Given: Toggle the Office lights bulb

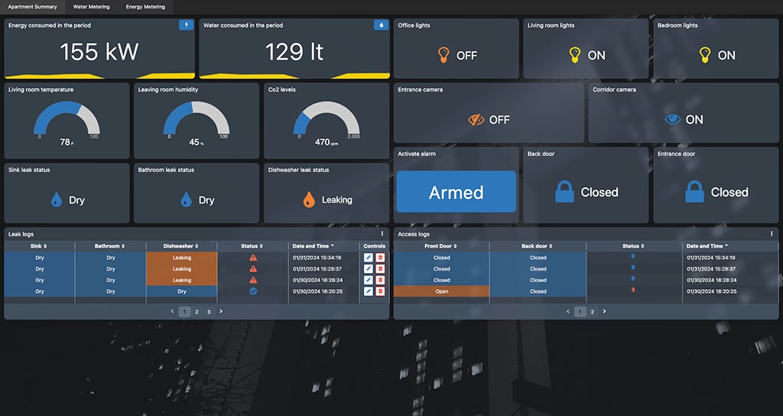Looking at the screenshot, I should [443, 55].
